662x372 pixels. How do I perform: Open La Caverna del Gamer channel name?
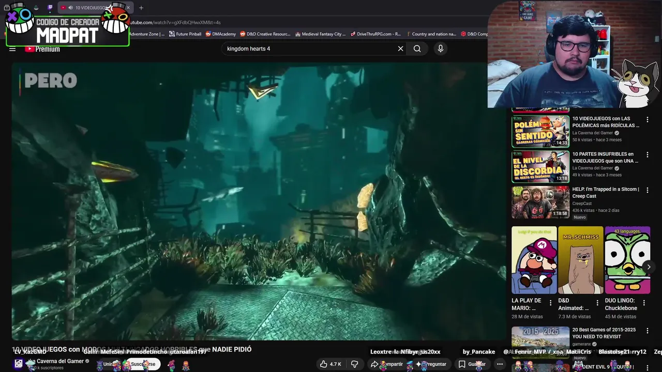click(x=56, y=361)
